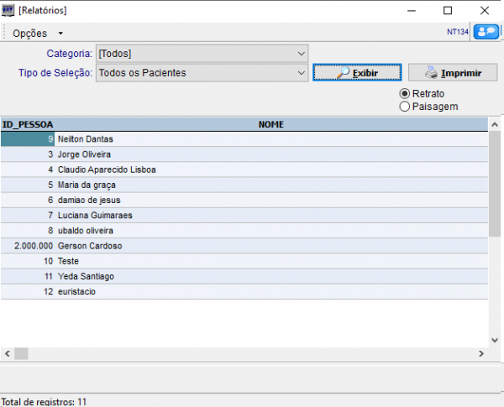Click the NOME column header
This screenshot has width=504, height=407.
(x=270, y=124)
